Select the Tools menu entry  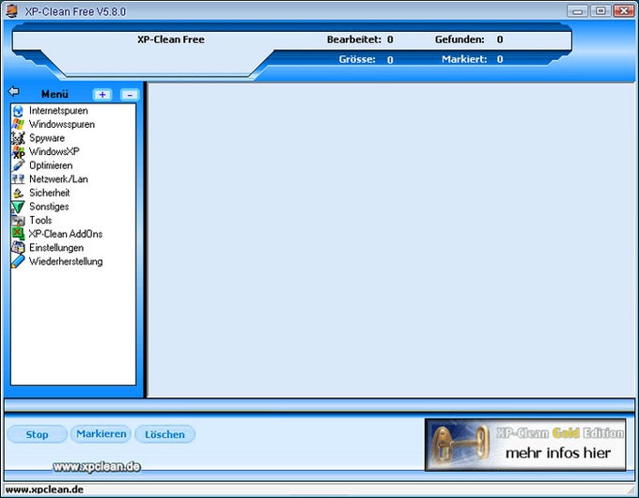pos(40,221)
